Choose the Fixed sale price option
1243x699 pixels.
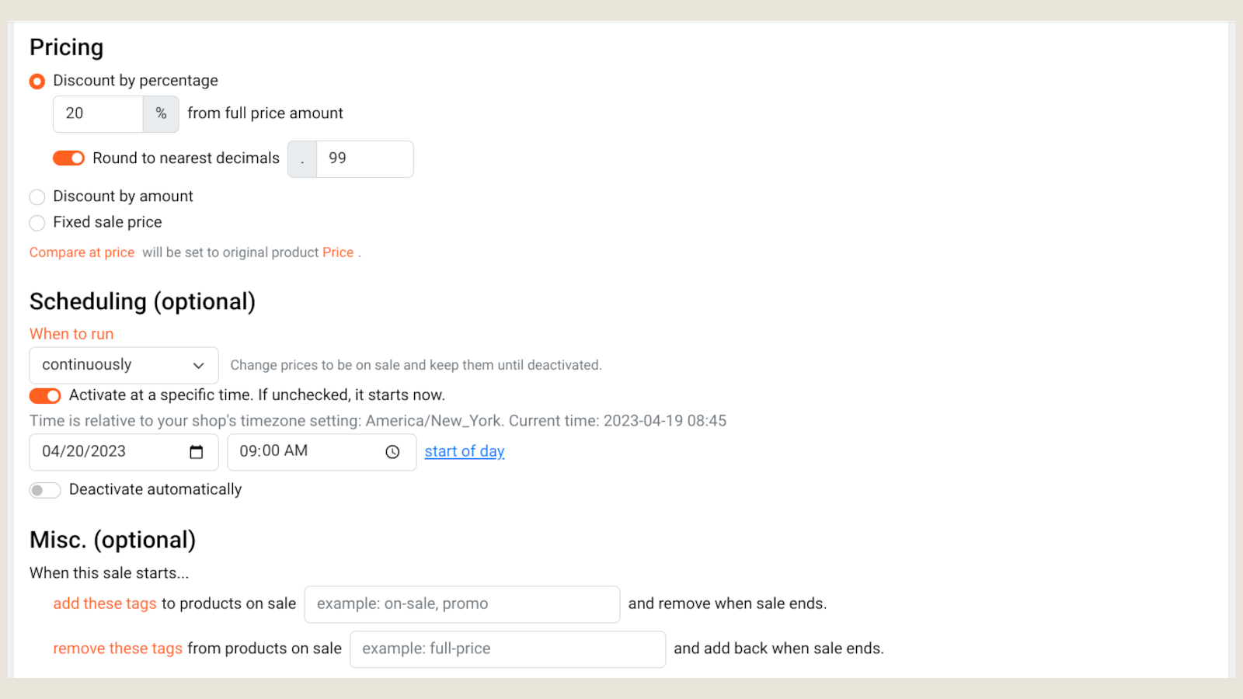click(x=37, y=224)
